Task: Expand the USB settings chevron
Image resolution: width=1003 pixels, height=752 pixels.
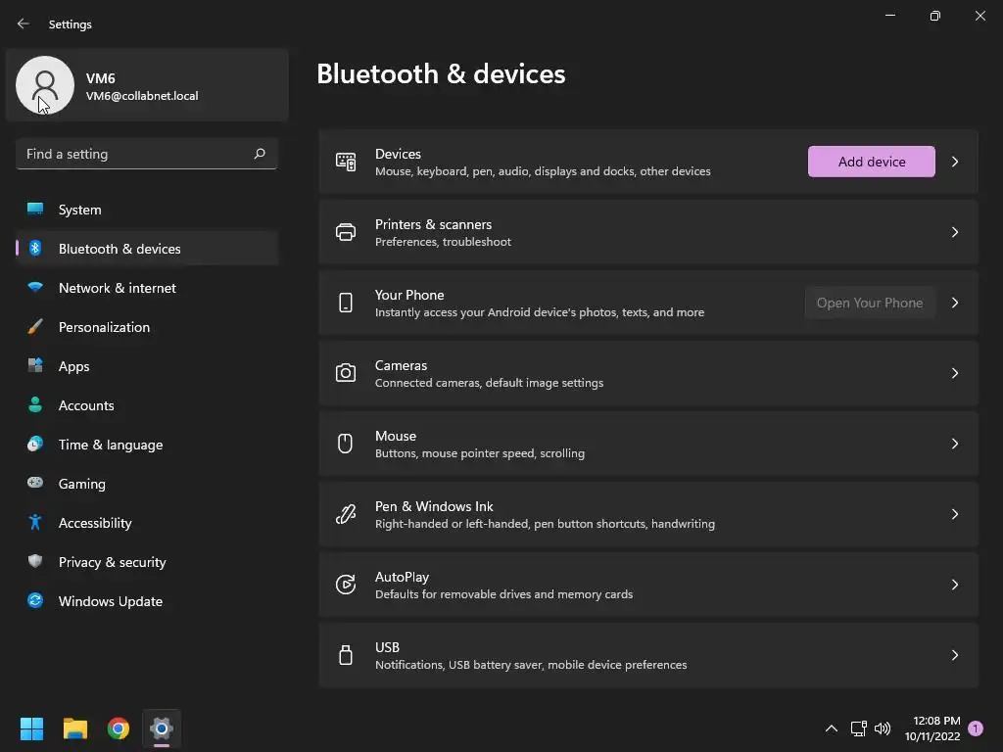Action: point(955,655)
